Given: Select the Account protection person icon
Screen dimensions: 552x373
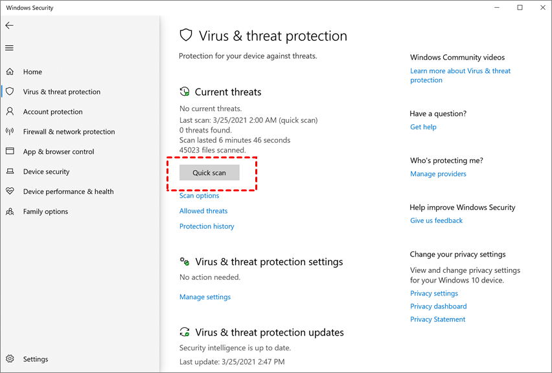Looking at the screenshot, I should 10,112.
